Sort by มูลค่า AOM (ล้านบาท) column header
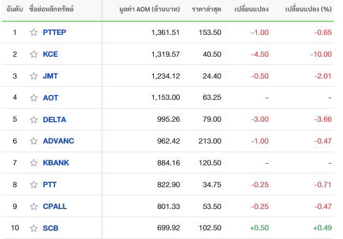Image resolution: width=343 pixels, height=239 pixels. (x=149, y=9)
